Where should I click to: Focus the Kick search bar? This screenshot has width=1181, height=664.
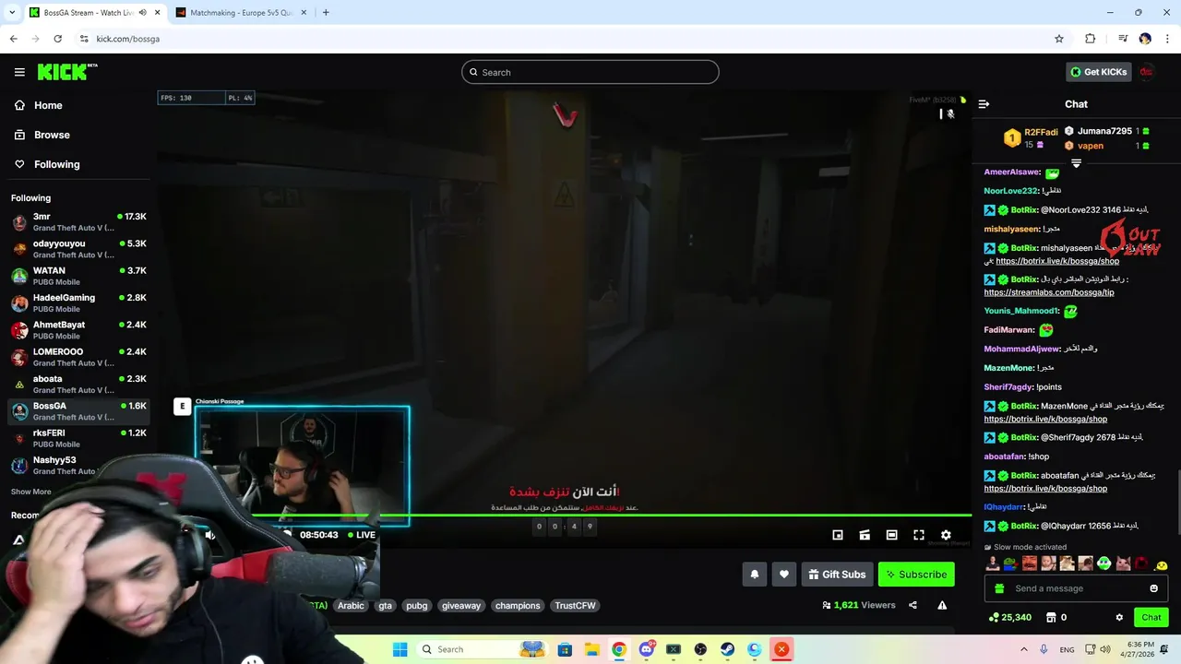[x=590, y=72]
